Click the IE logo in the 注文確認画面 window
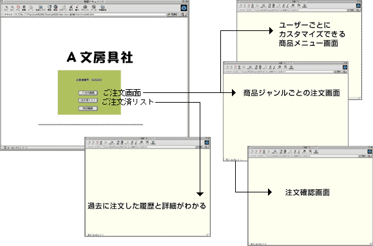 (370, 151)
